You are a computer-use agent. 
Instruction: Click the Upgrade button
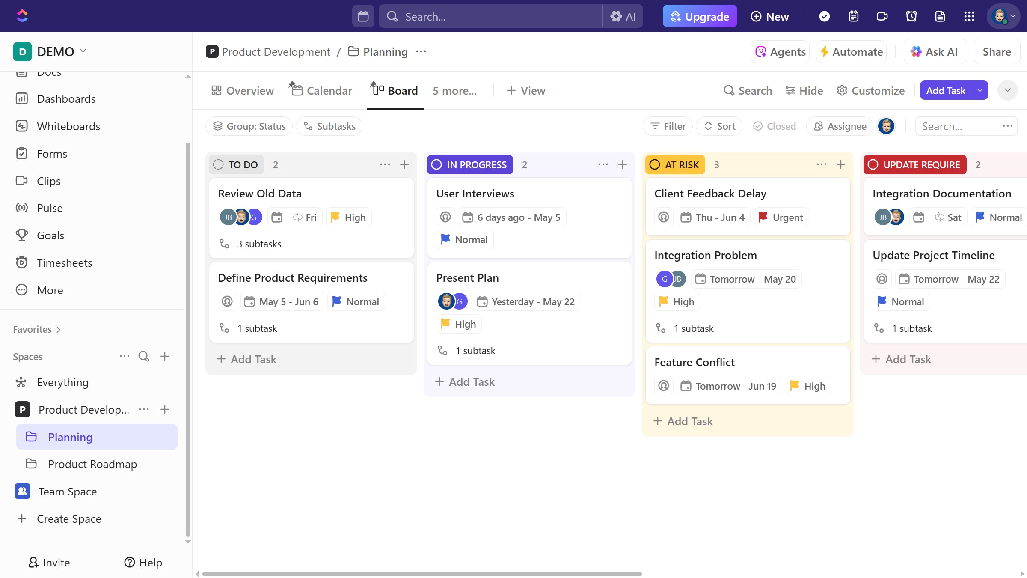coord(700,16)
